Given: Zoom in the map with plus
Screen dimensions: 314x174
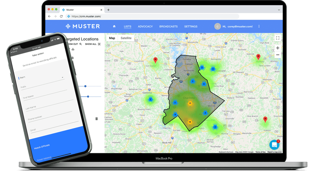Looking at the screenshot, I should tap(277, 48).
